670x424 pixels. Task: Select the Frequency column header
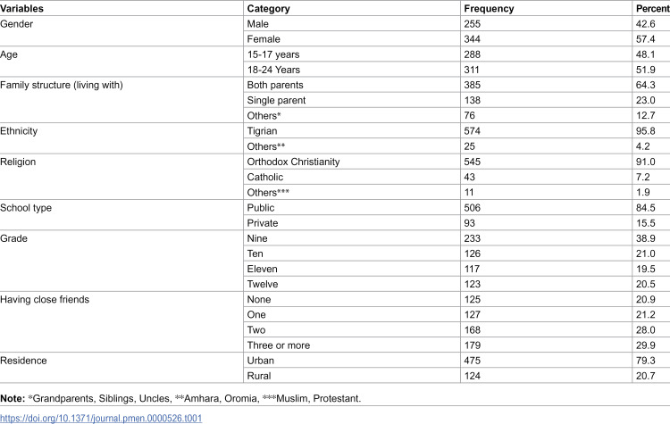(489, 9)
